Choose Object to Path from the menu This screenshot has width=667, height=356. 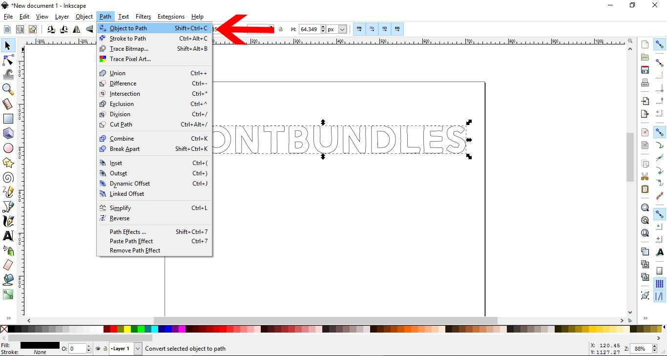pyautogui.click(x=154, y=28)
